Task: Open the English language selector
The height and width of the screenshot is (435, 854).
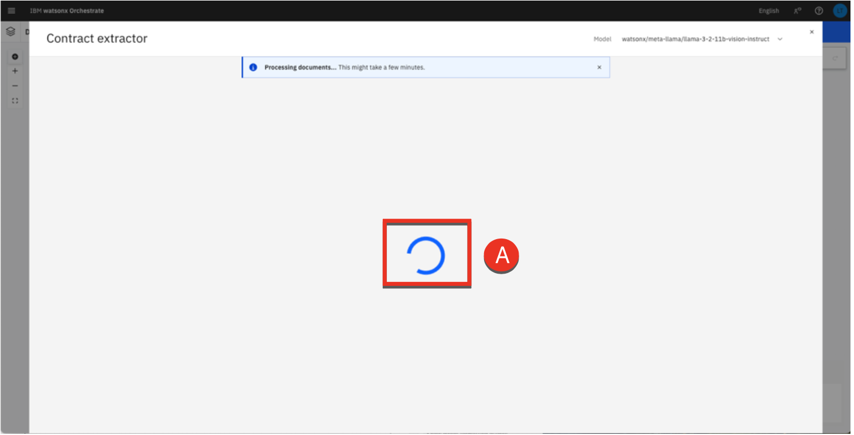Action: click(769, 11)
